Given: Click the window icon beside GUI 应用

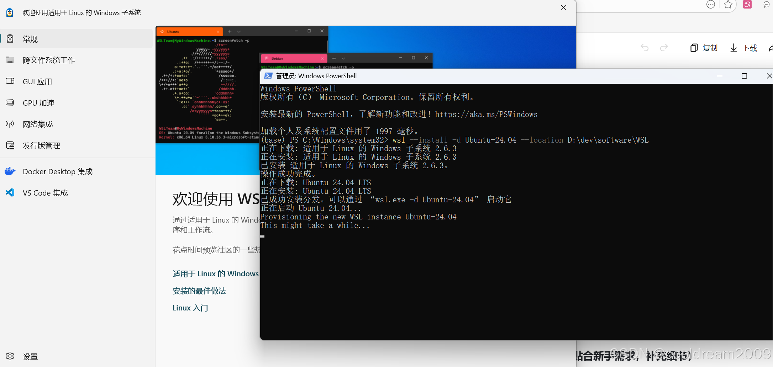Looking at the screenshot, I should (10, 81).
